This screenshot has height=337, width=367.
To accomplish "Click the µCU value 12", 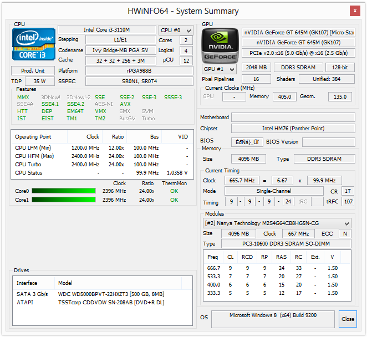I will coord(186,60).
